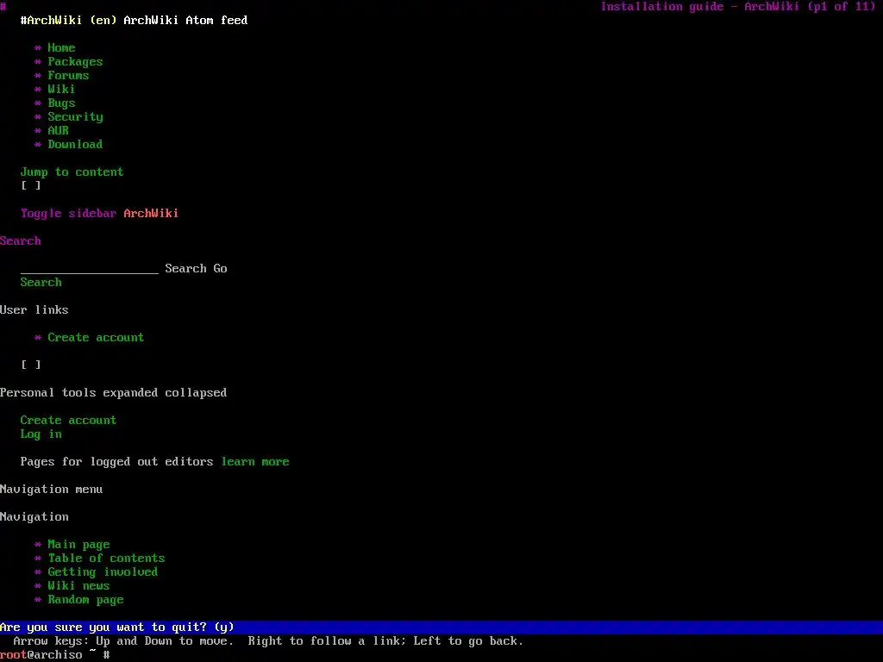This screenshot has height=662, width=883.
Task: Click the quit confirmation prompt bar
Action: click(x=441, y=628)
